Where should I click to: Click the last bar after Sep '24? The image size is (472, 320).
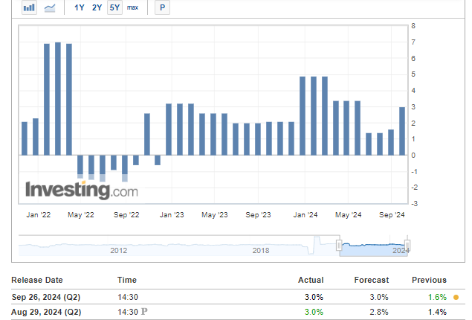tap(402, 131)
